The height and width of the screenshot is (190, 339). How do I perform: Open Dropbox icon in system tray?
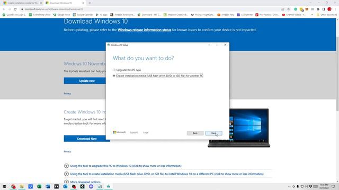point(310,186)
